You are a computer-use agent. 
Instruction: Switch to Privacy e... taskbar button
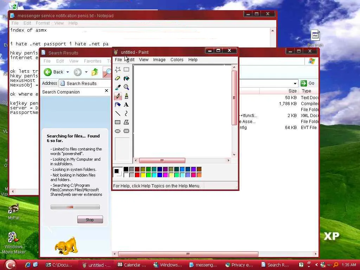(239, 265)
